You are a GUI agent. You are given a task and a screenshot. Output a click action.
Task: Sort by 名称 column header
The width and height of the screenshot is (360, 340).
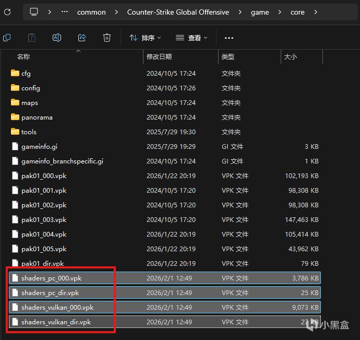pos(23,56)
